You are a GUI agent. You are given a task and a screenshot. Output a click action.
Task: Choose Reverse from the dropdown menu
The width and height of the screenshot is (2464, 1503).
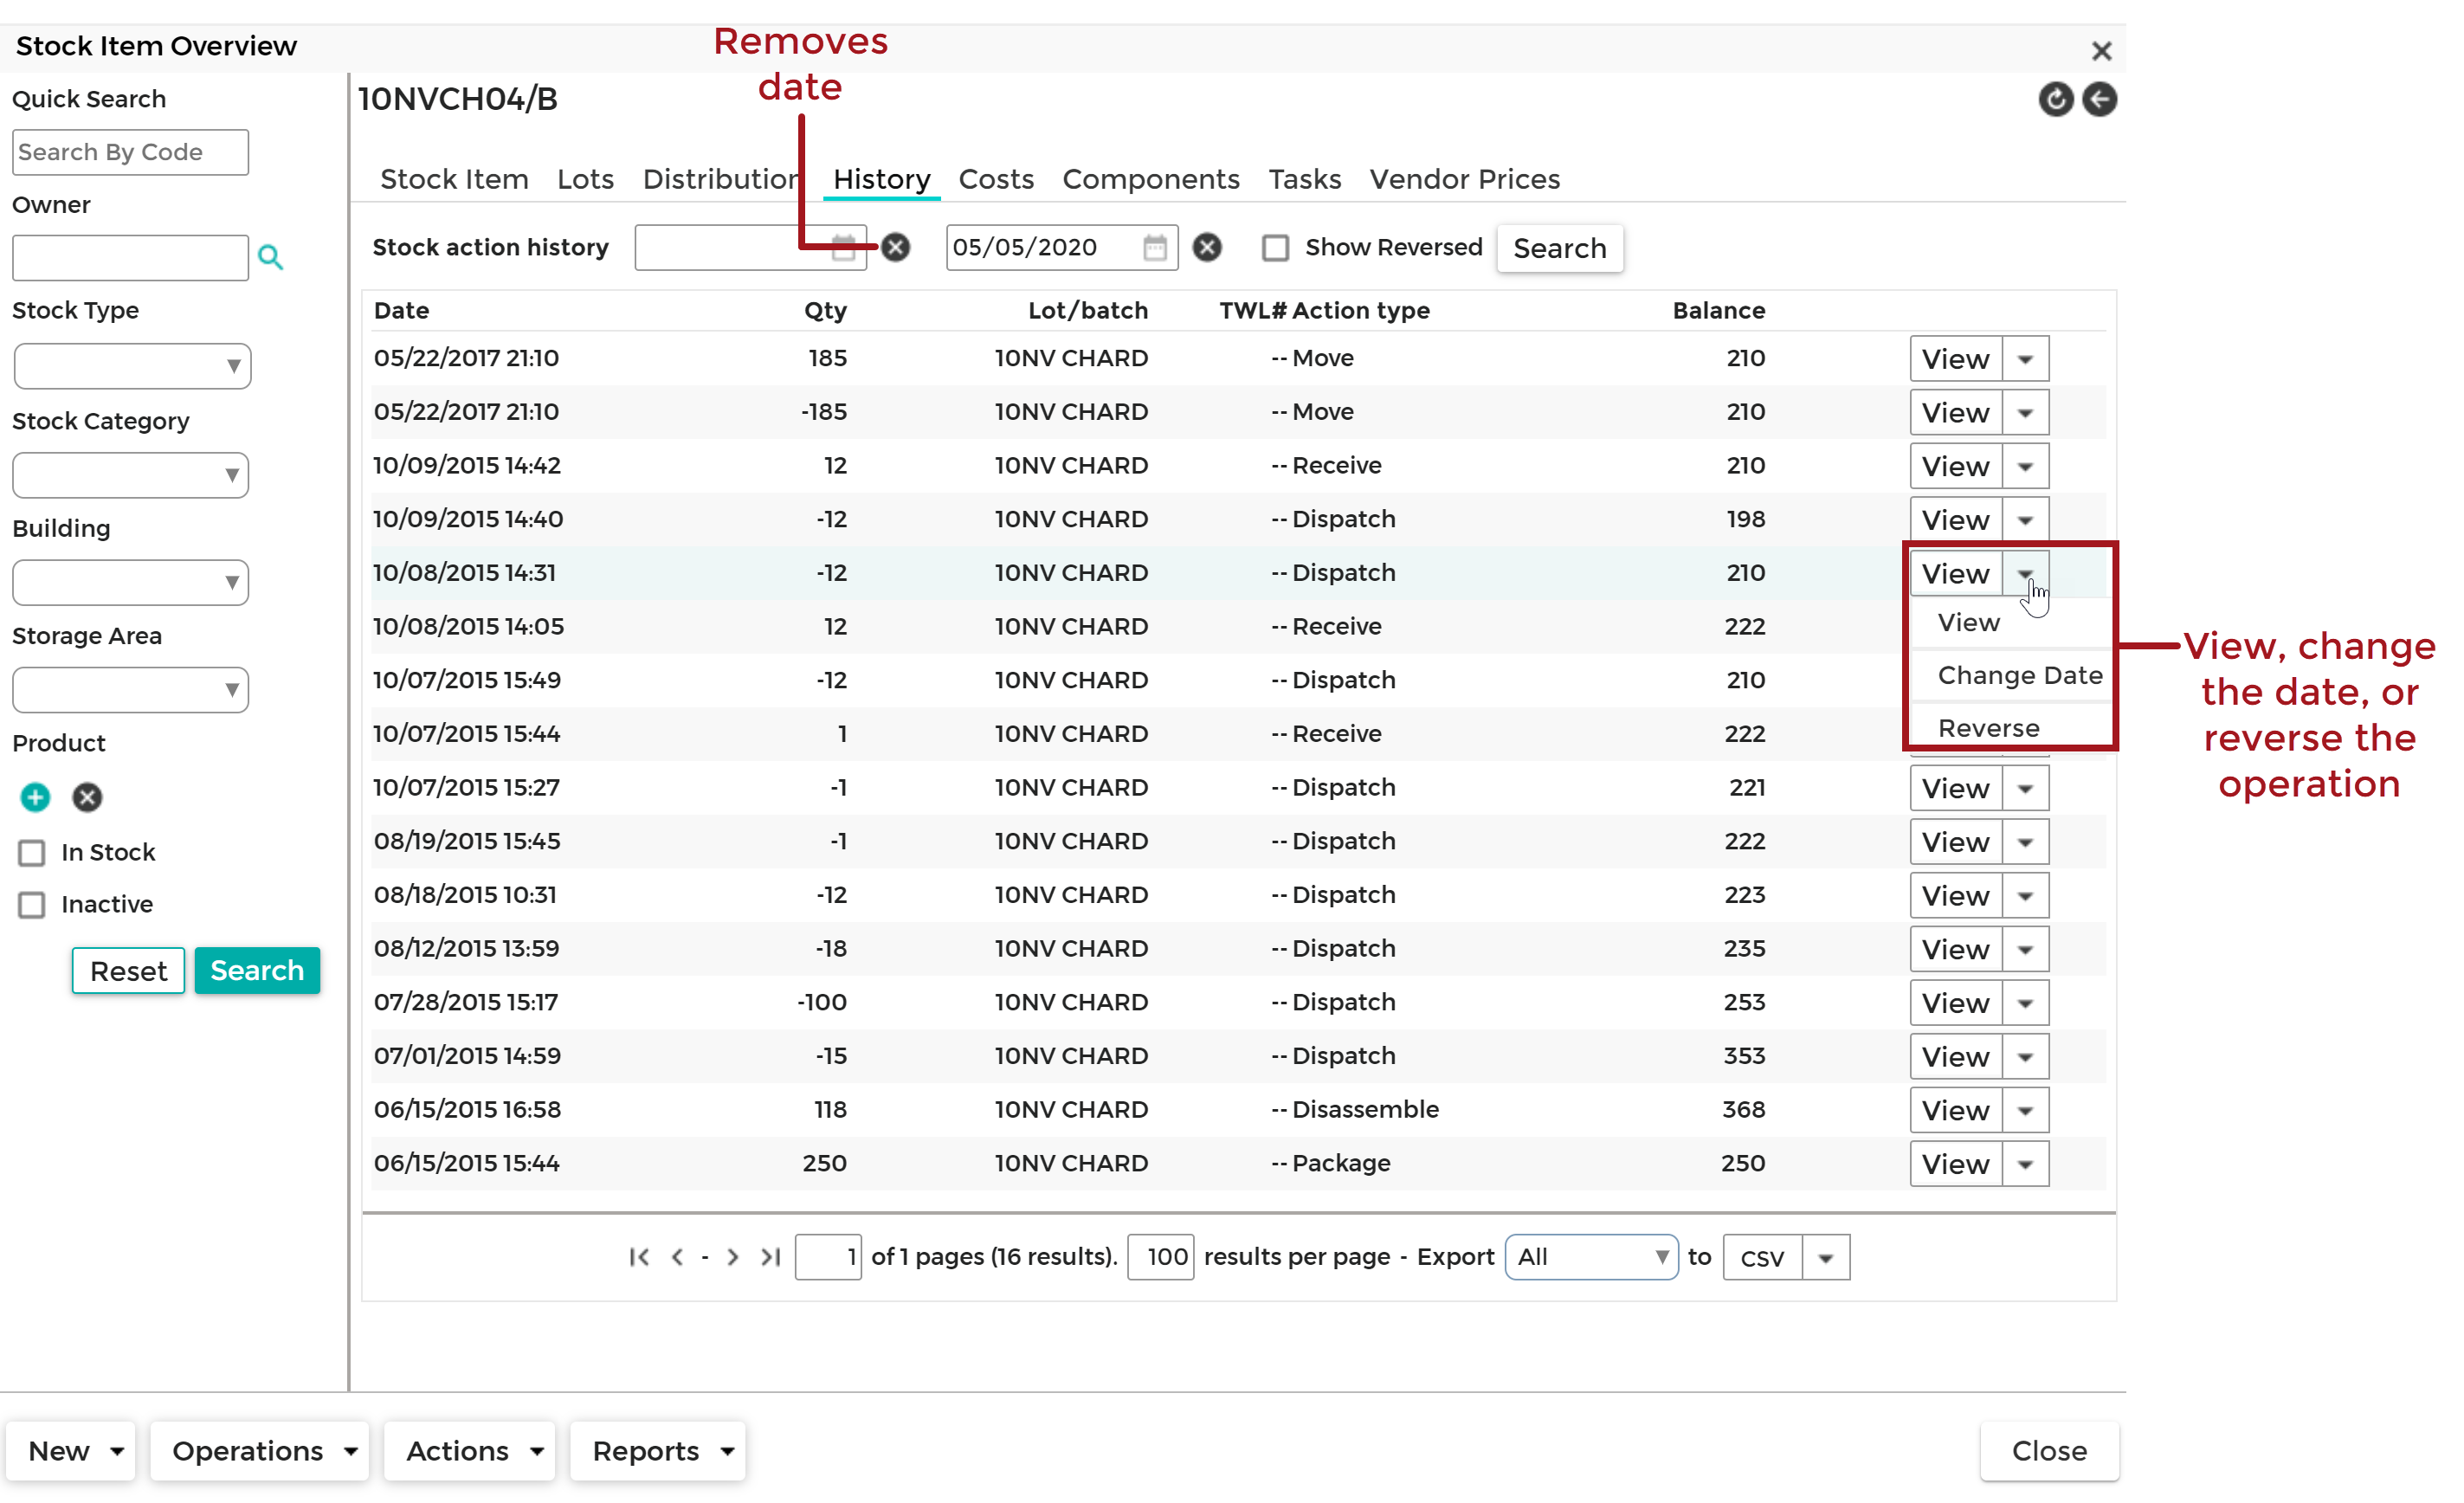coord(2010,728)
